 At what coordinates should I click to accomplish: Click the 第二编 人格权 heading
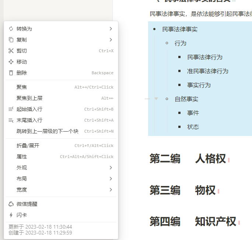(188, 159)
